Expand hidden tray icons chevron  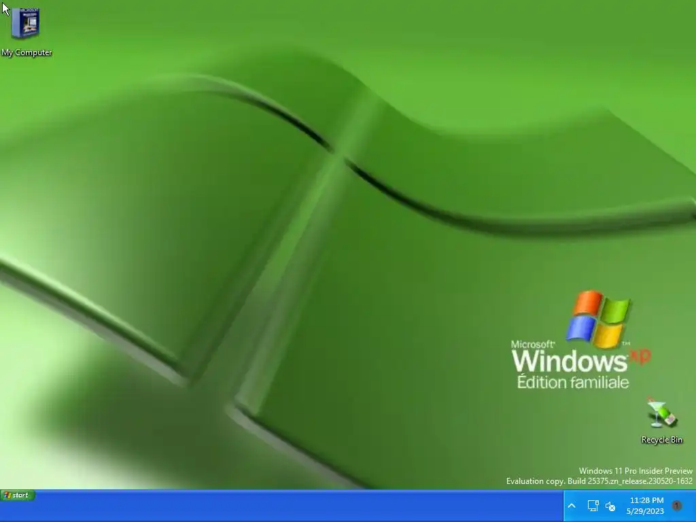(x=572, y=506)
